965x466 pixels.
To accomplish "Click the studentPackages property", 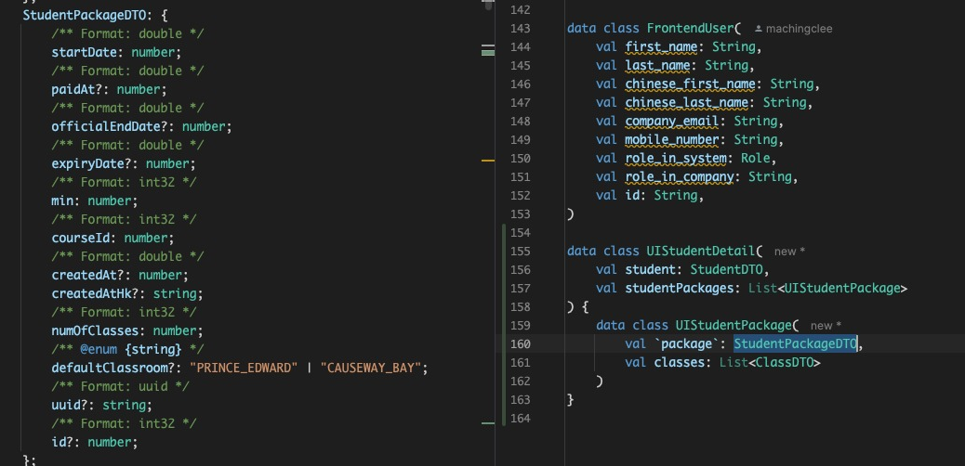I will coord(680,288).
